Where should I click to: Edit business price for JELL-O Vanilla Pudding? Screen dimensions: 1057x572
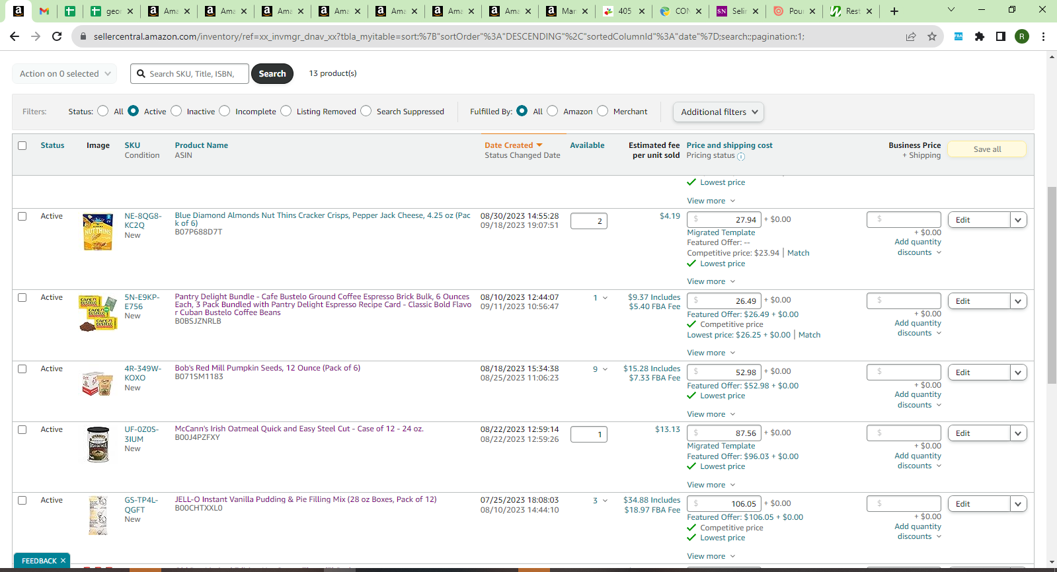[x=904, y=503]
